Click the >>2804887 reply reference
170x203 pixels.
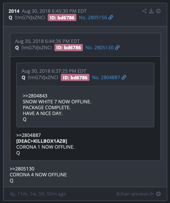click(29, 135)
